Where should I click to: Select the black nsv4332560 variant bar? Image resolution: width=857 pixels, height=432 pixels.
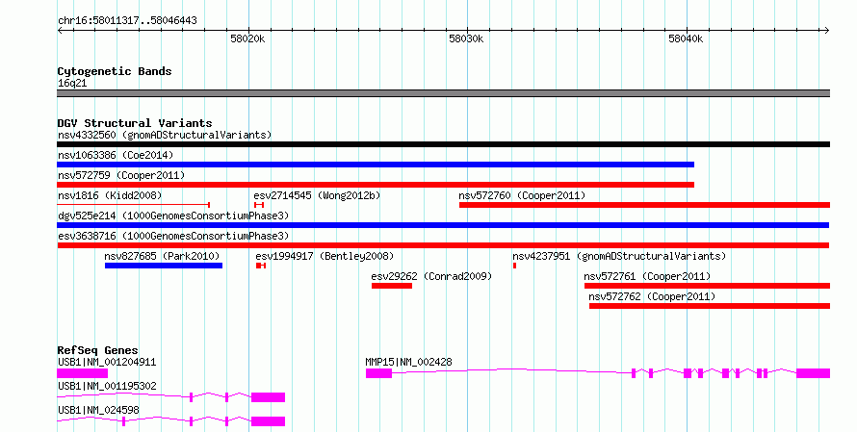point(443,144)
